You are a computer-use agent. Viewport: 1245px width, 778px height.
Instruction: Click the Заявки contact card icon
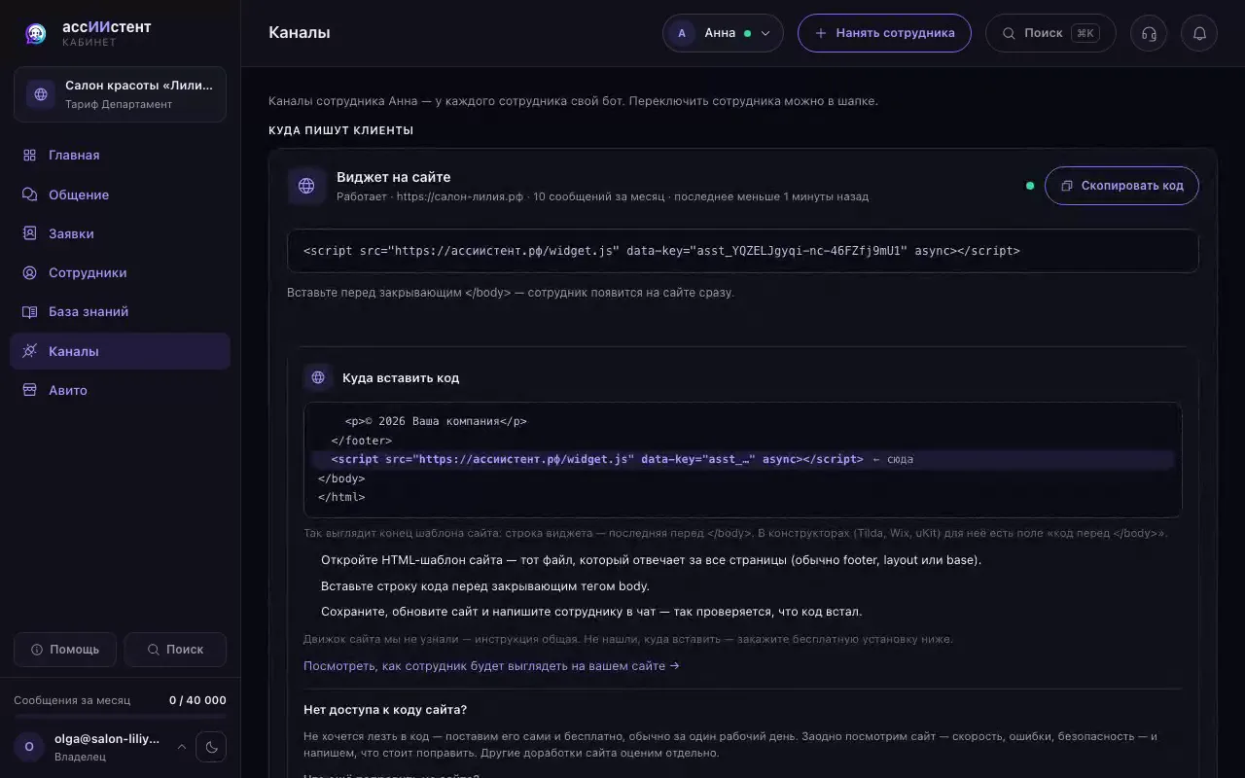[x=29, y=233]
